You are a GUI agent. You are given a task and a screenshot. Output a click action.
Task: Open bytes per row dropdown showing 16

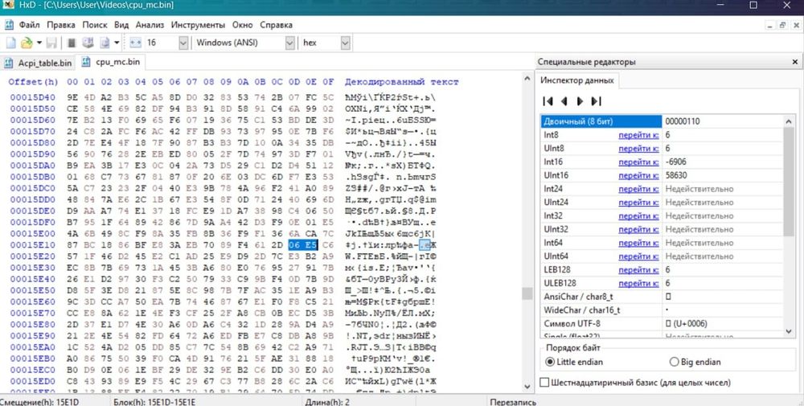[183, 43]
